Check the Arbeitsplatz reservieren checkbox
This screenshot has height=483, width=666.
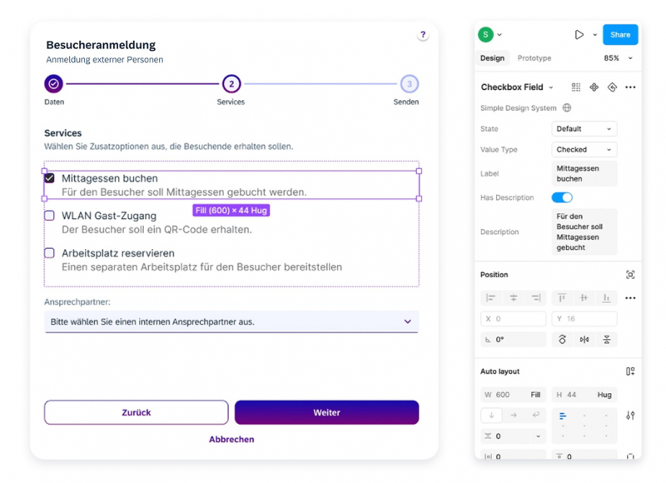click(x=50, y=253)
